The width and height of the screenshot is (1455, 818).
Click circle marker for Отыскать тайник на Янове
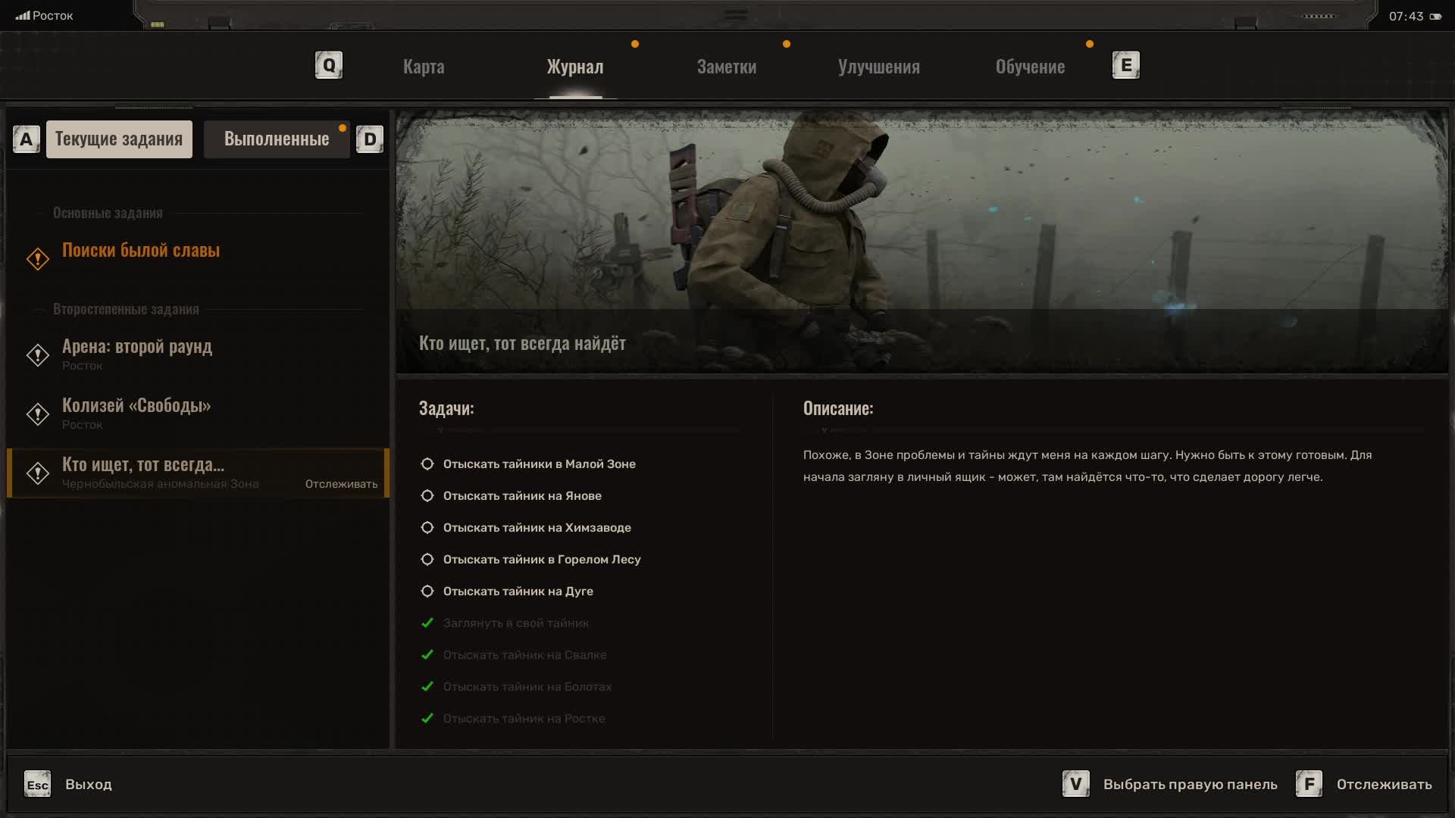[427, 495]
